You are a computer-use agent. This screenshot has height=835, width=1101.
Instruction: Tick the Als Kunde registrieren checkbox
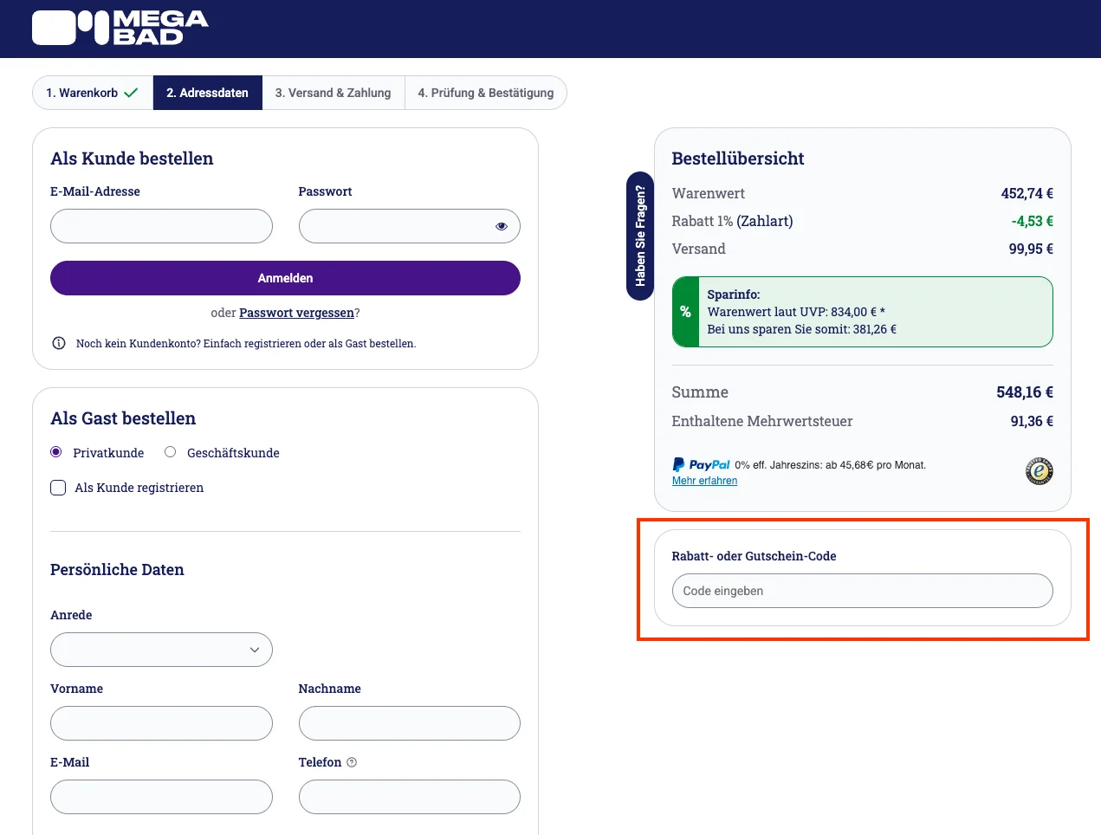point(58,488)
